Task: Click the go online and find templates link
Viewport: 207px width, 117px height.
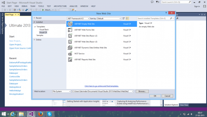Action: (101, 86)
